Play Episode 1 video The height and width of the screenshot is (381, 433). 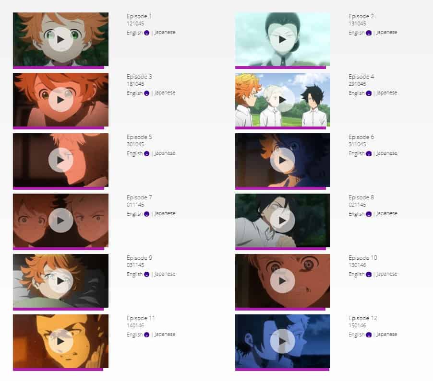(x=61, y=39)
